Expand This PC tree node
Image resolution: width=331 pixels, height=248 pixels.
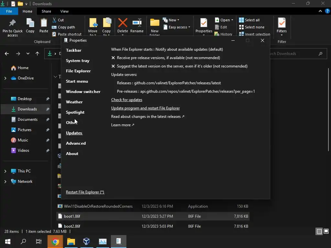tap(5, 171)
